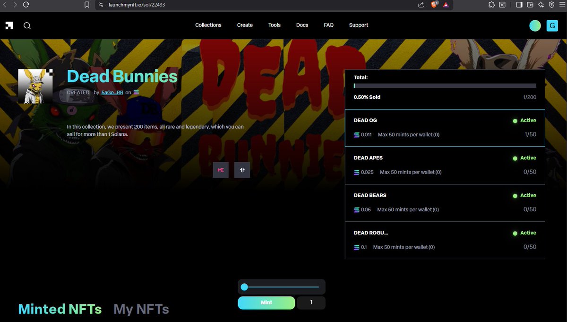Click the '0.50% Sold' text
Viewport: 567px width, 322px height.
[367, 97]
